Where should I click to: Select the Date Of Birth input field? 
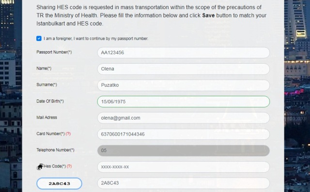click(184, 102)
